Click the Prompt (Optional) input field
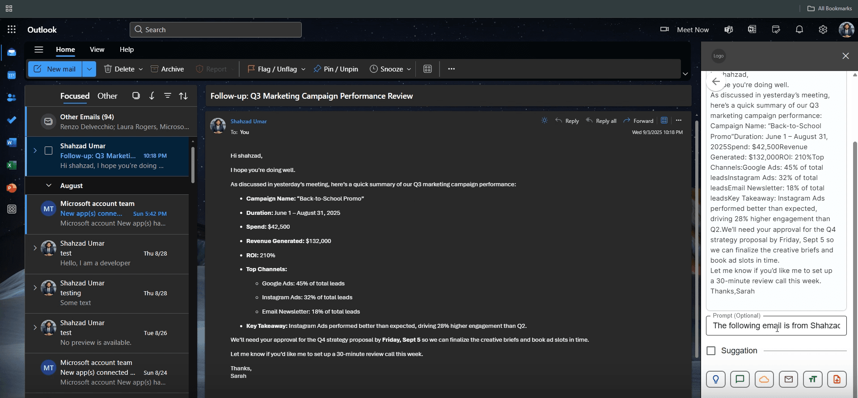The image size is (858, 398). point(776,326)
